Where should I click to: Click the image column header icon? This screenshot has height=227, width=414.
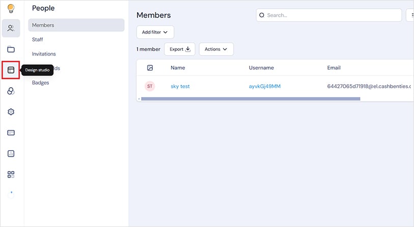click(x=150, y=68)
